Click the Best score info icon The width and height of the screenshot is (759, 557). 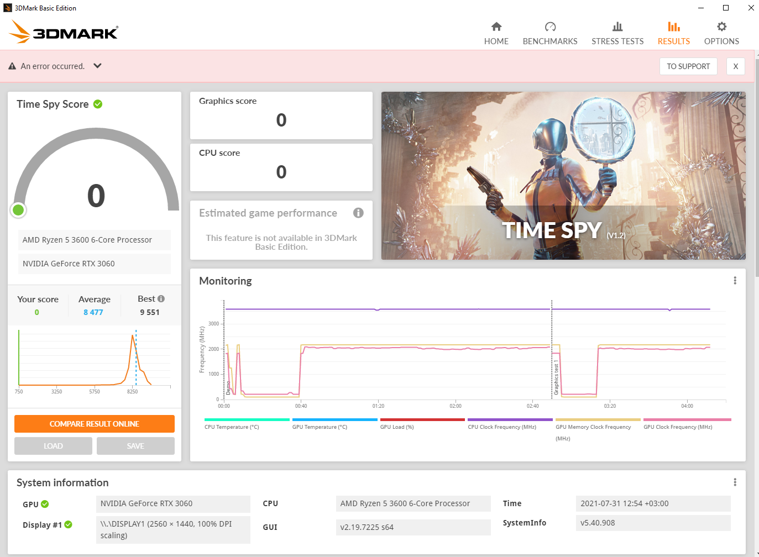pyautogui.click(x=161, y=298)
